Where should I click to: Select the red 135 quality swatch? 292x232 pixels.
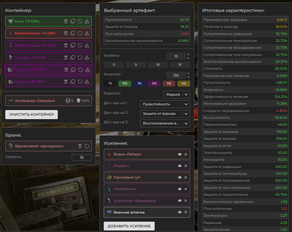pos(169,83)
